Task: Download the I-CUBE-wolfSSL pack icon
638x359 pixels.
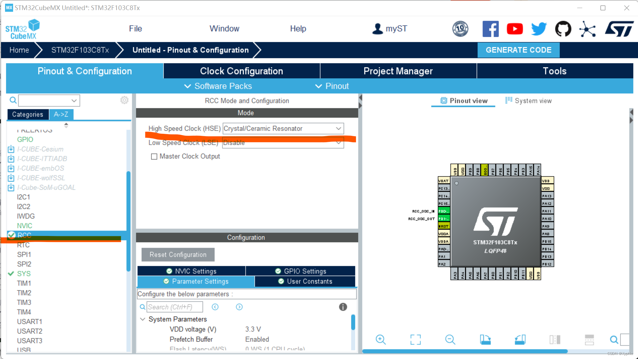Action: click(11, 178)
